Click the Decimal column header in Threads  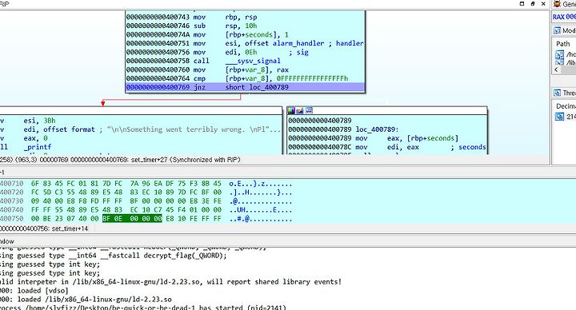[566, 106]
